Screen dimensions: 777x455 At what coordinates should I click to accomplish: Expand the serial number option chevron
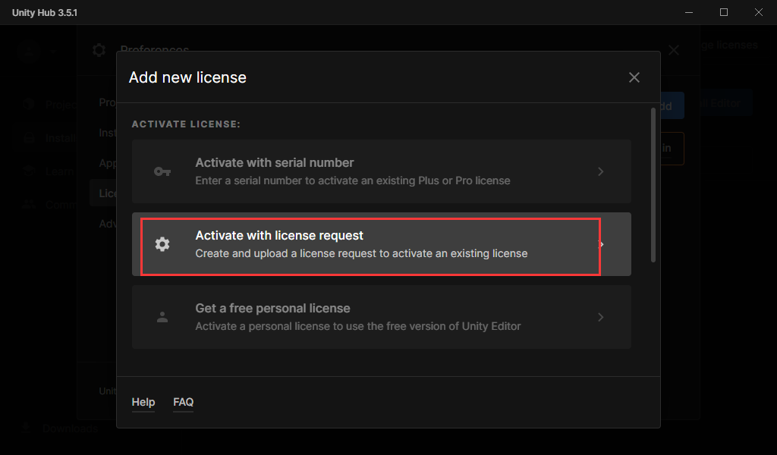[x=600, y=171]
